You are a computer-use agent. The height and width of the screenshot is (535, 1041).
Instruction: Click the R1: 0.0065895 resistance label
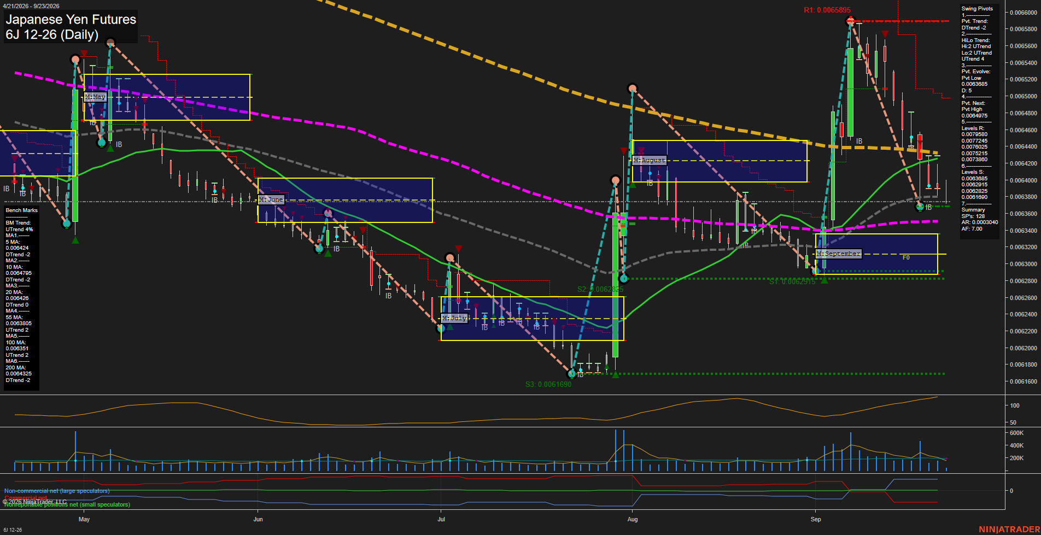click(827, 10)
